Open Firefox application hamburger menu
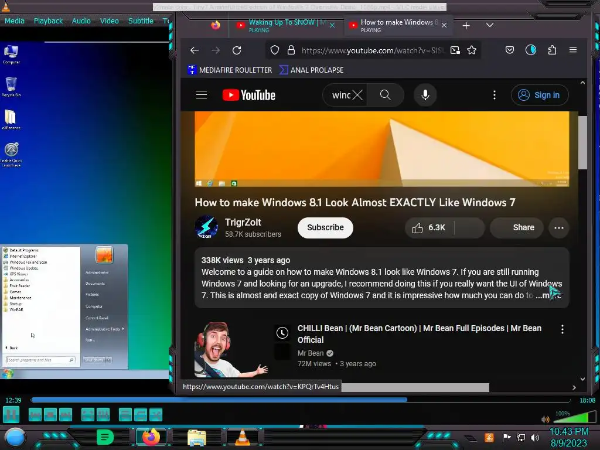Image resolution: width=600 pixels, height=450 pixels. coord(573,50)
